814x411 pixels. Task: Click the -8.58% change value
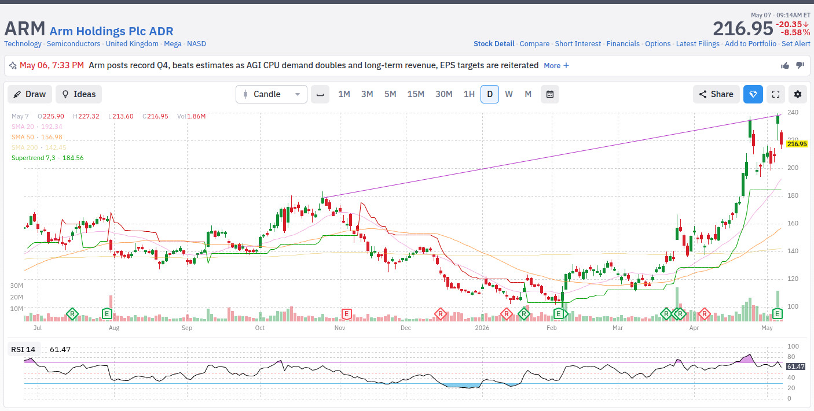click(x=795, y=32)
